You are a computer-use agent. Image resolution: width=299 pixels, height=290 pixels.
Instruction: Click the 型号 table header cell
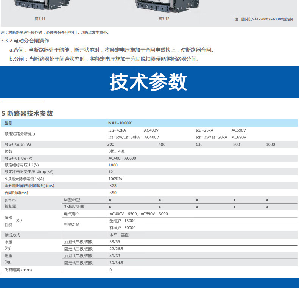click(8, 123)
